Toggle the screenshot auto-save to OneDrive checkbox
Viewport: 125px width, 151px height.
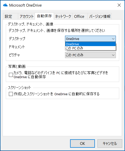click(x=11, y=94)
